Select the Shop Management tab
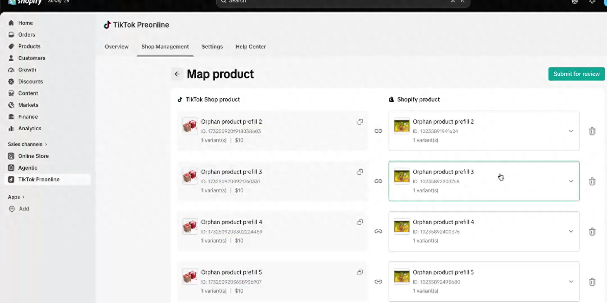Screen dimensions: 607x303 tap(165, 47)
